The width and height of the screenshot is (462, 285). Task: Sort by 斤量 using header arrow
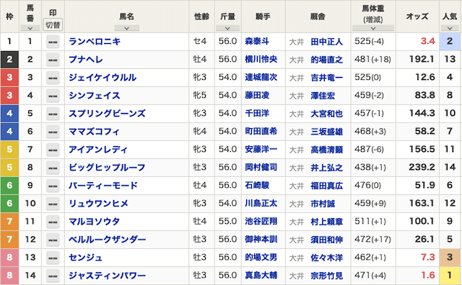click(x=227, y=28)
